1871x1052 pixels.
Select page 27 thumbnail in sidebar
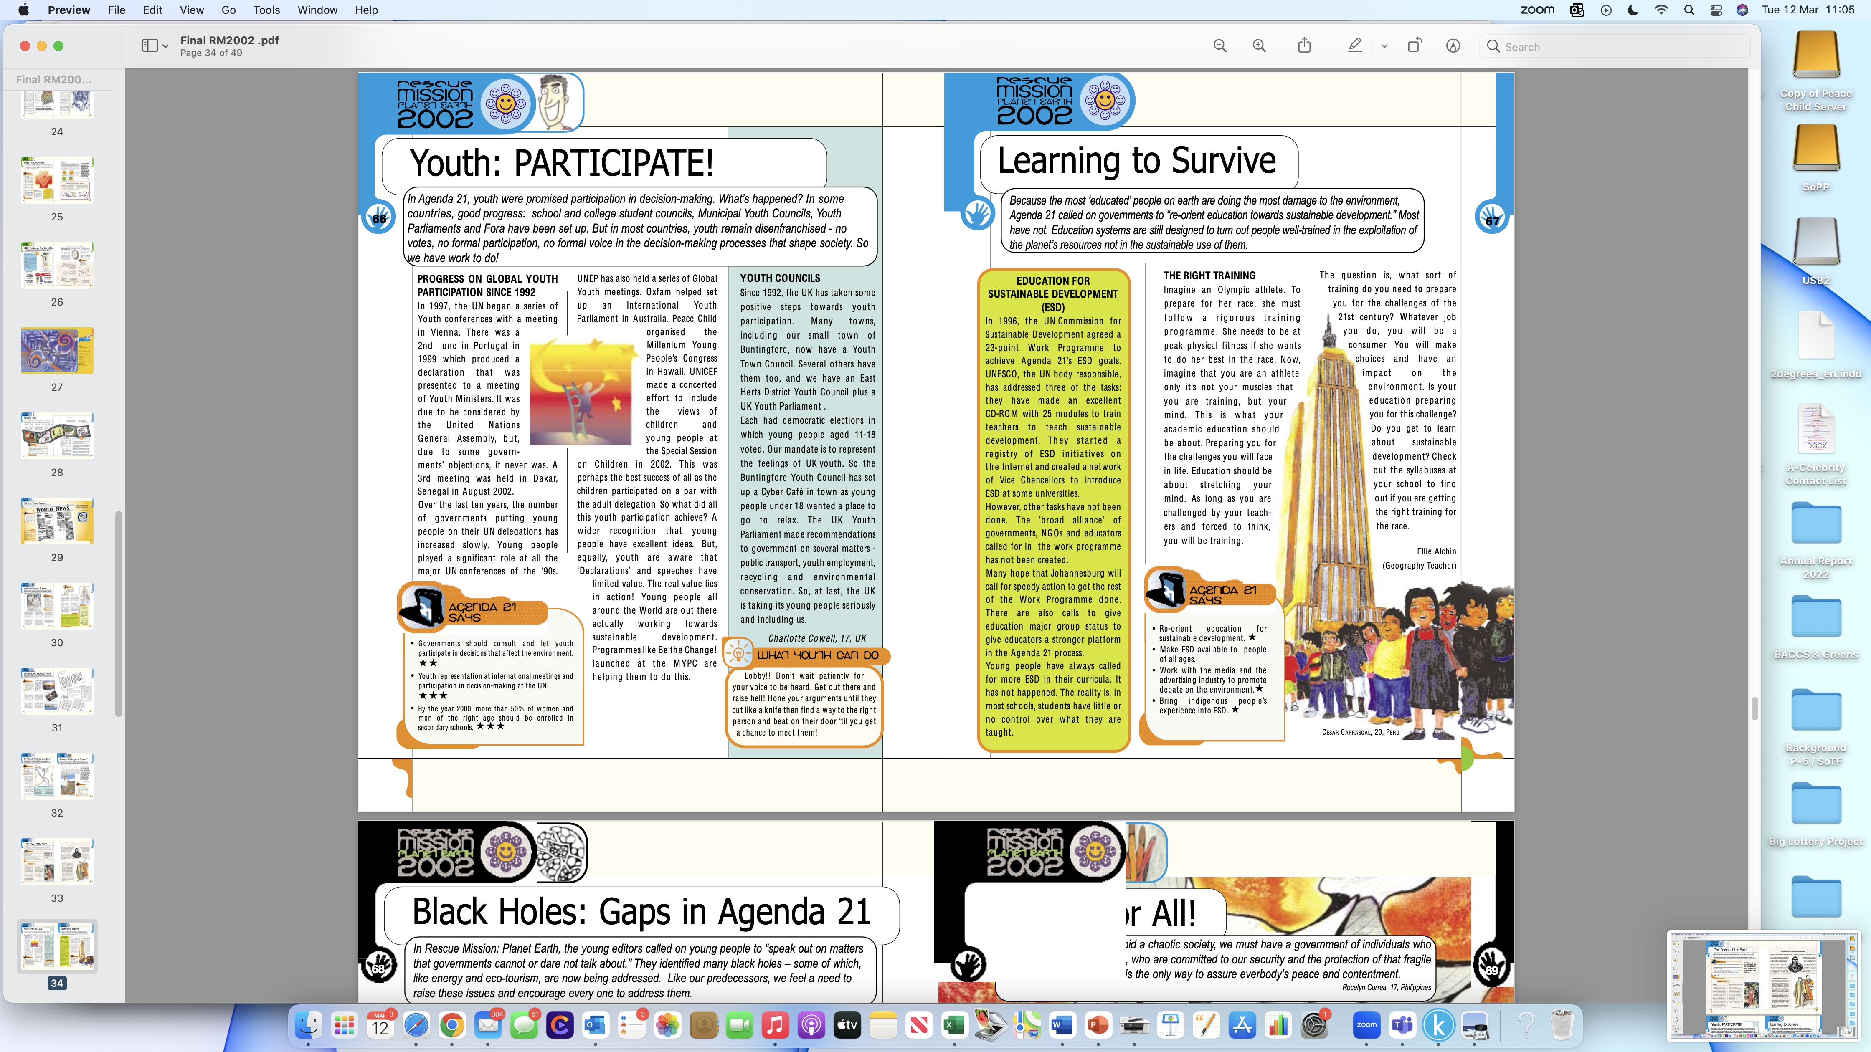57,351
